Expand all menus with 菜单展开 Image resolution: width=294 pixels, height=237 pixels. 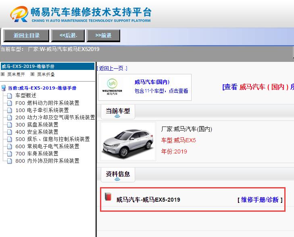[16, 74]
